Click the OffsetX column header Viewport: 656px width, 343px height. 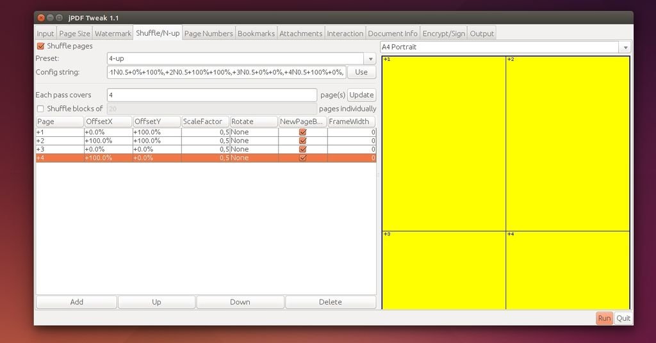108,122
